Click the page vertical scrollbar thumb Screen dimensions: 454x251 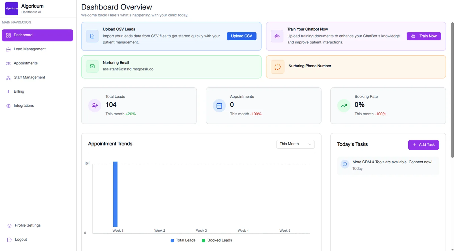(x=452, y=90)
